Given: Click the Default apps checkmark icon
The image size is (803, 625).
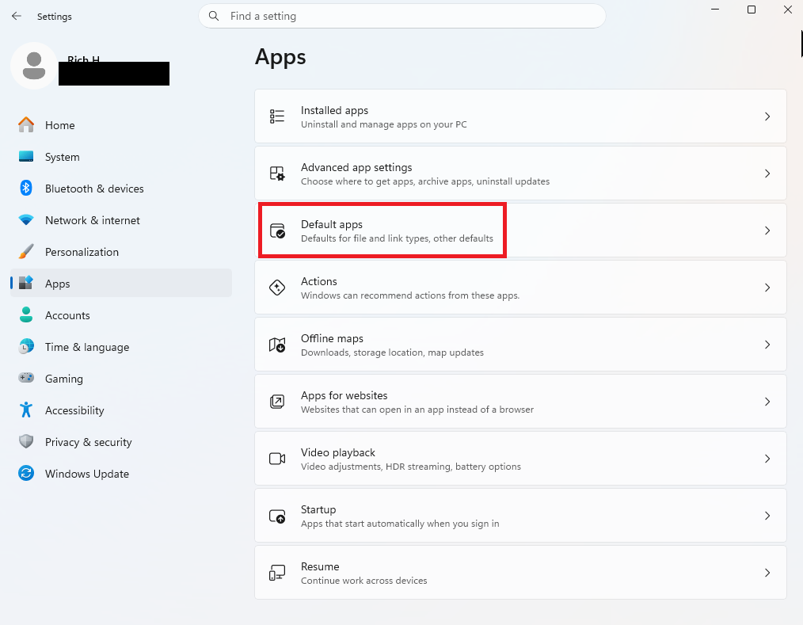Looking at the screenshot, I should [277, 231].
